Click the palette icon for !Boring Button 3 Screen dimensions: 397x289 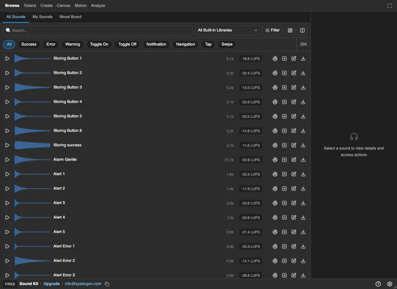pyautogui.click(x=275, y=88)
